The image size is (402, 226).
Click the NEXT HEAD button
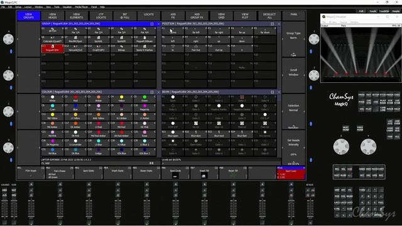[345, 128]
